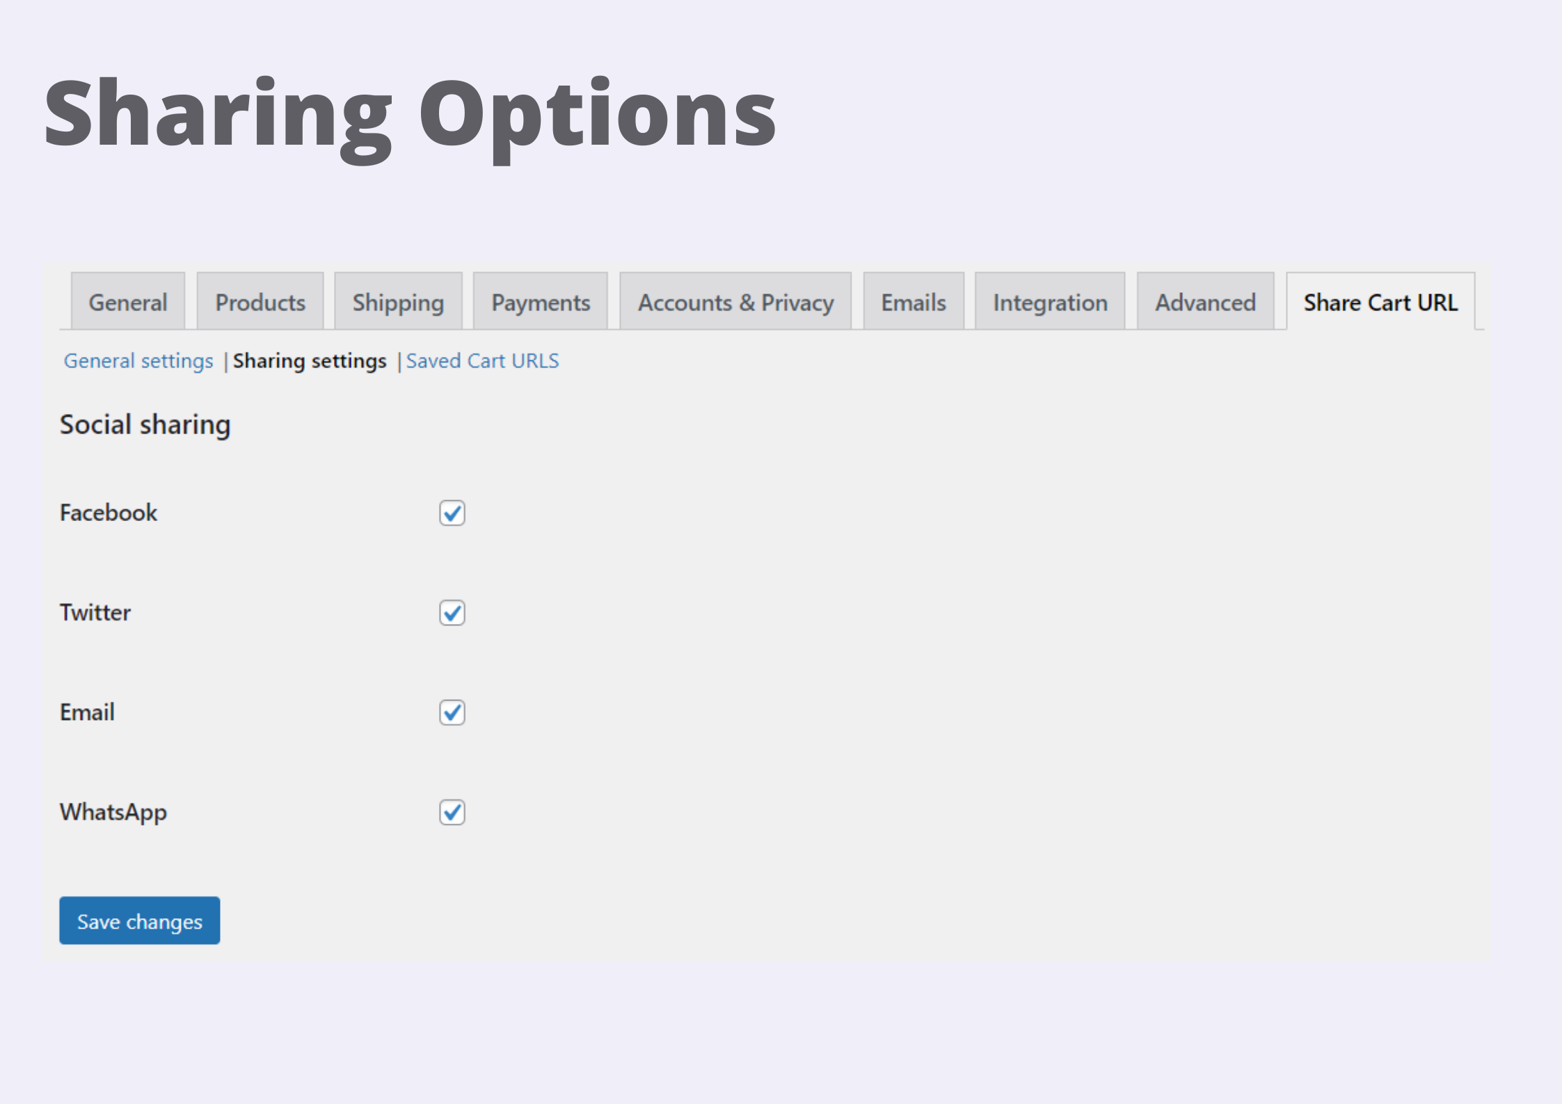
Task: Click the Social sharing section heading
Action: click(145, 424)
